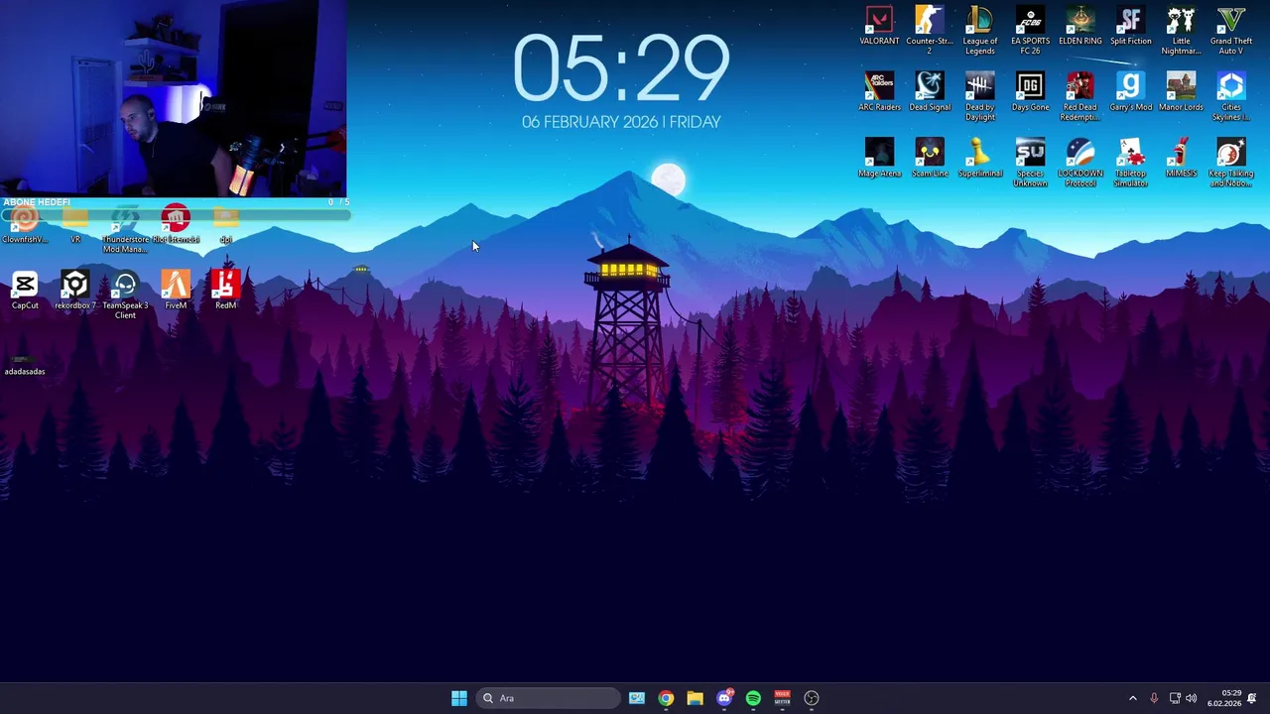The height and width of the screenshot is (714, 1270).
Task: Launch the Counter-Strike 2 shortcut
Action: 930,31
